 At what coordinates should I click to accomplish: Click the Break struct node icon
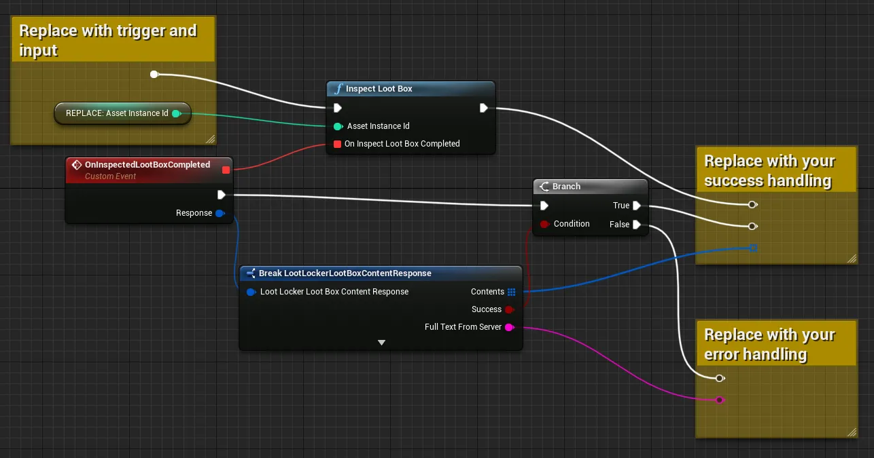(251, 273)
